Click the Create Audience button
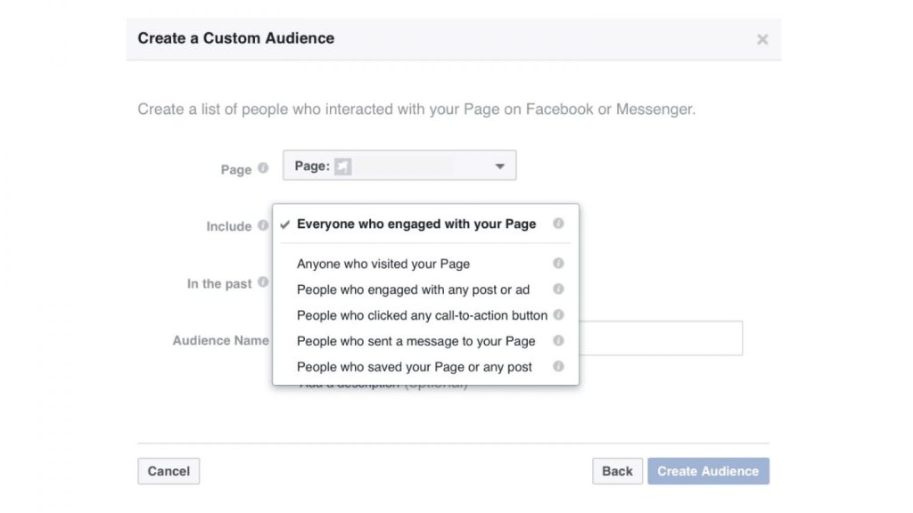The image size is (913, 513). coord(708,471)
